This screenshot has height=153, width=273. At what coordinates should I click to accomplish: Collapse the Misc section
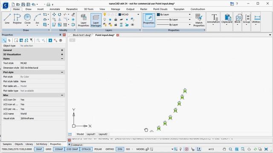point(62,95)
